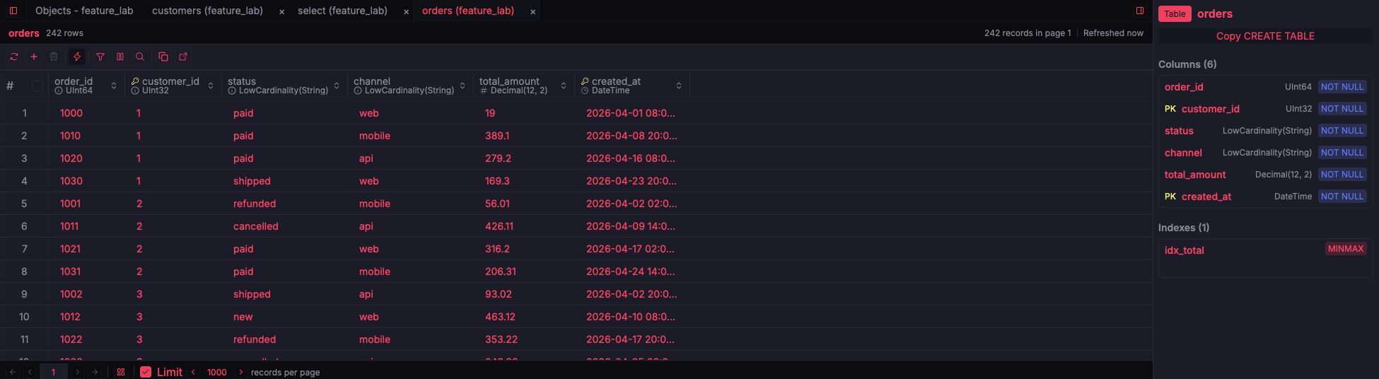Increase records limit with right chevron
Screen dimensions: 1379x379
[241, 372]
